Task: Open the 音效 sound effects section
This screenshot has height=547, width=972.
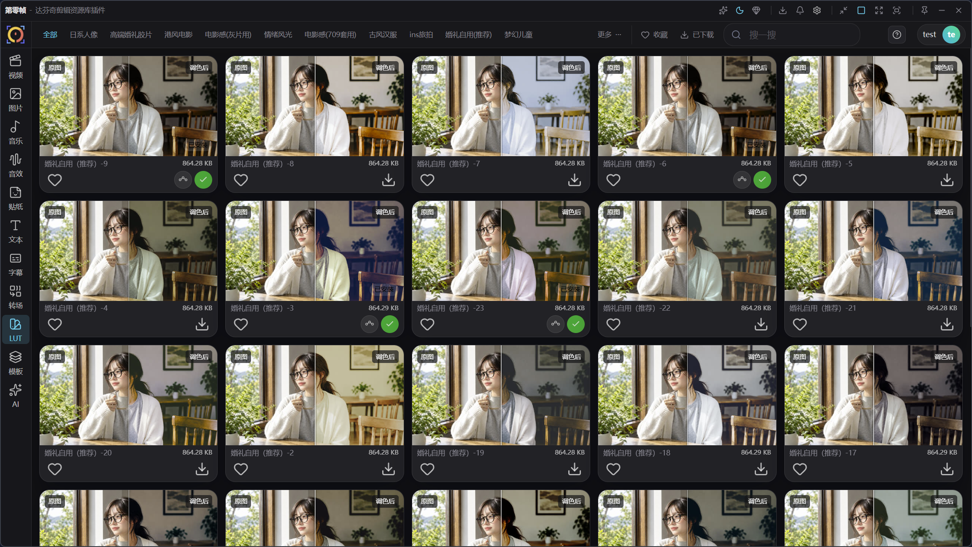Action: coord(16,165)
